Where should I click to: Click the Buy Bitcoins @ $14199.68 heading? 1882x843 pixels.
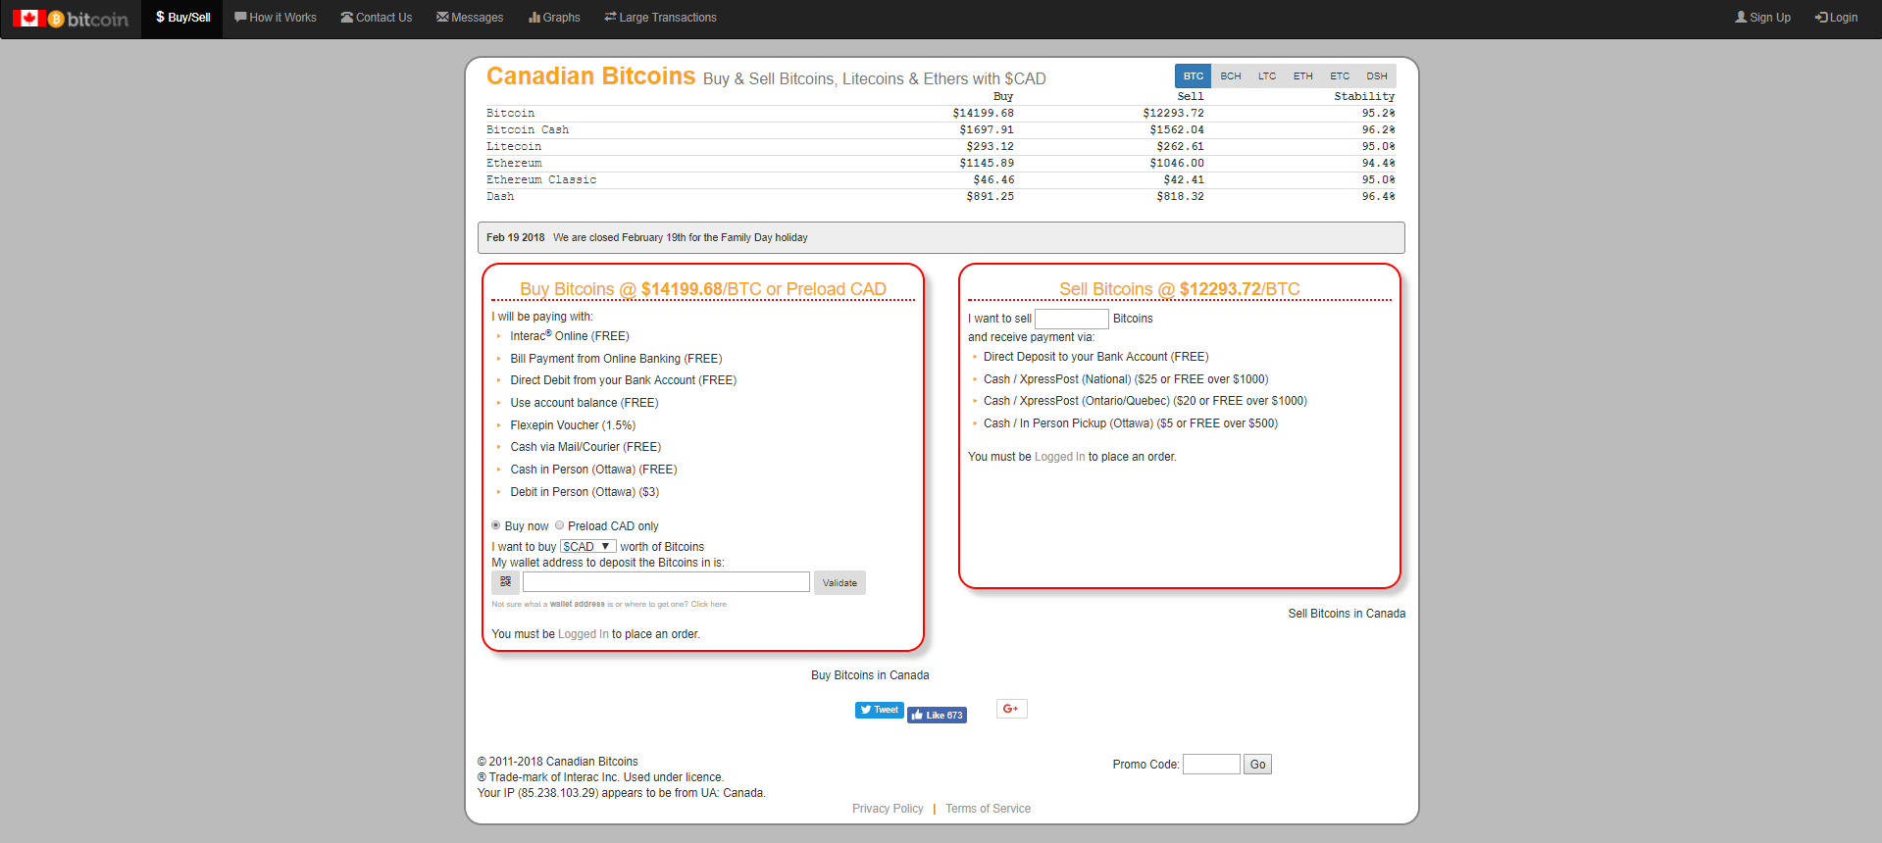point(703,289)
